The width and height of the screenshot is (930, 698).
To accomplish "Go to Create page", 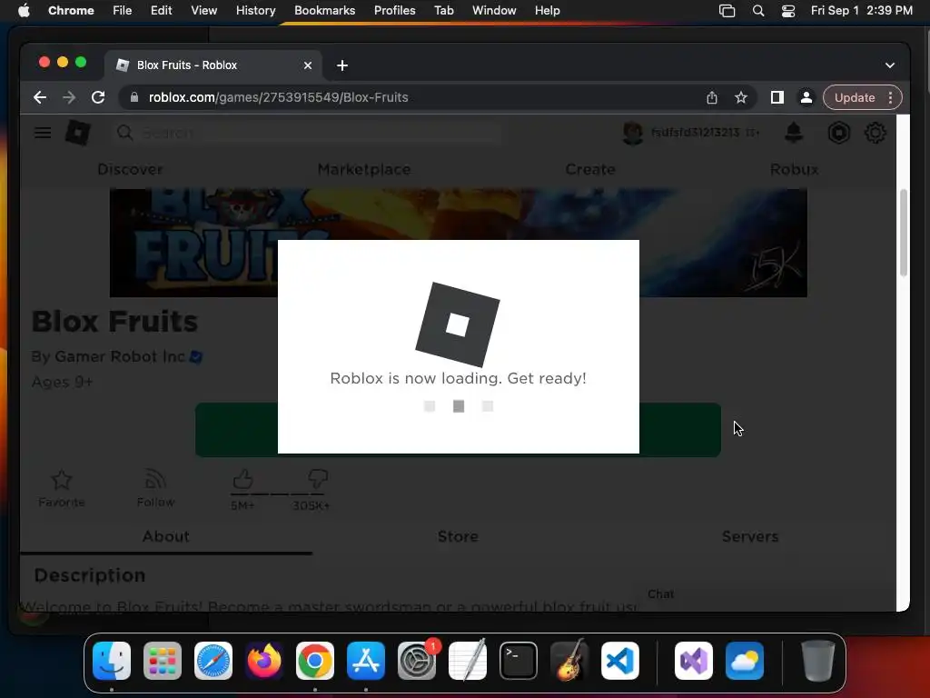I will point(590,169).
